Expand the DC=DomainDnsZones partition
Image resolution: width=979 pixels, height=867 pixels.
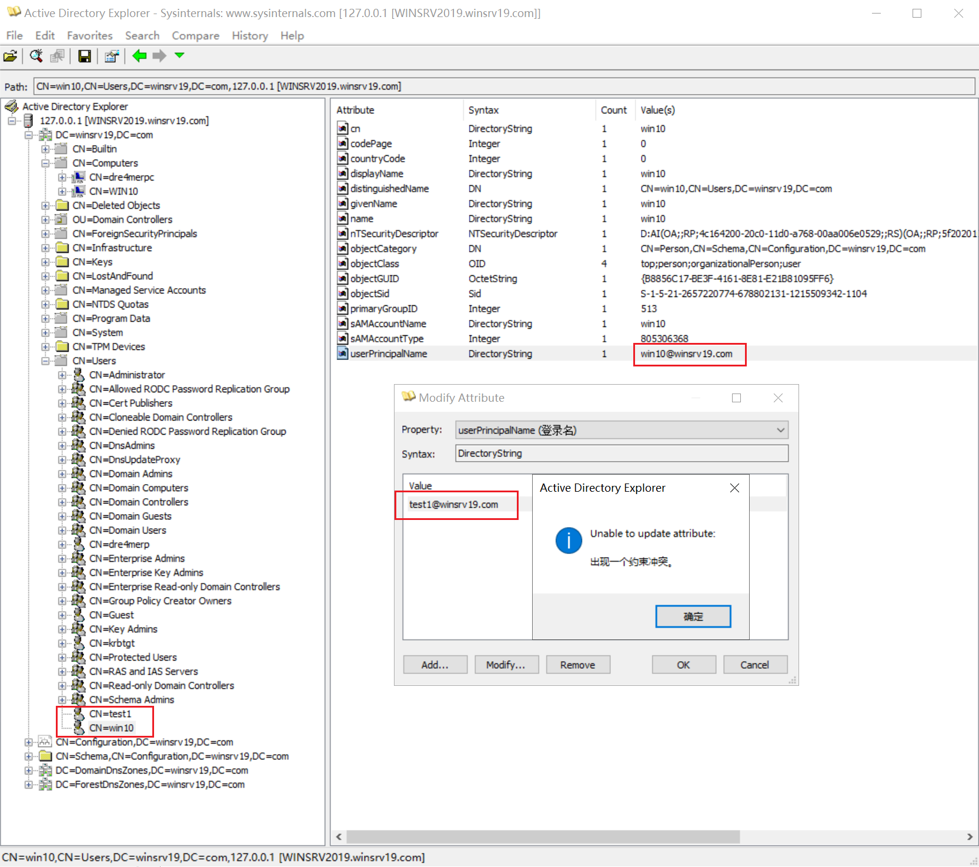click(x=28, y=770)
